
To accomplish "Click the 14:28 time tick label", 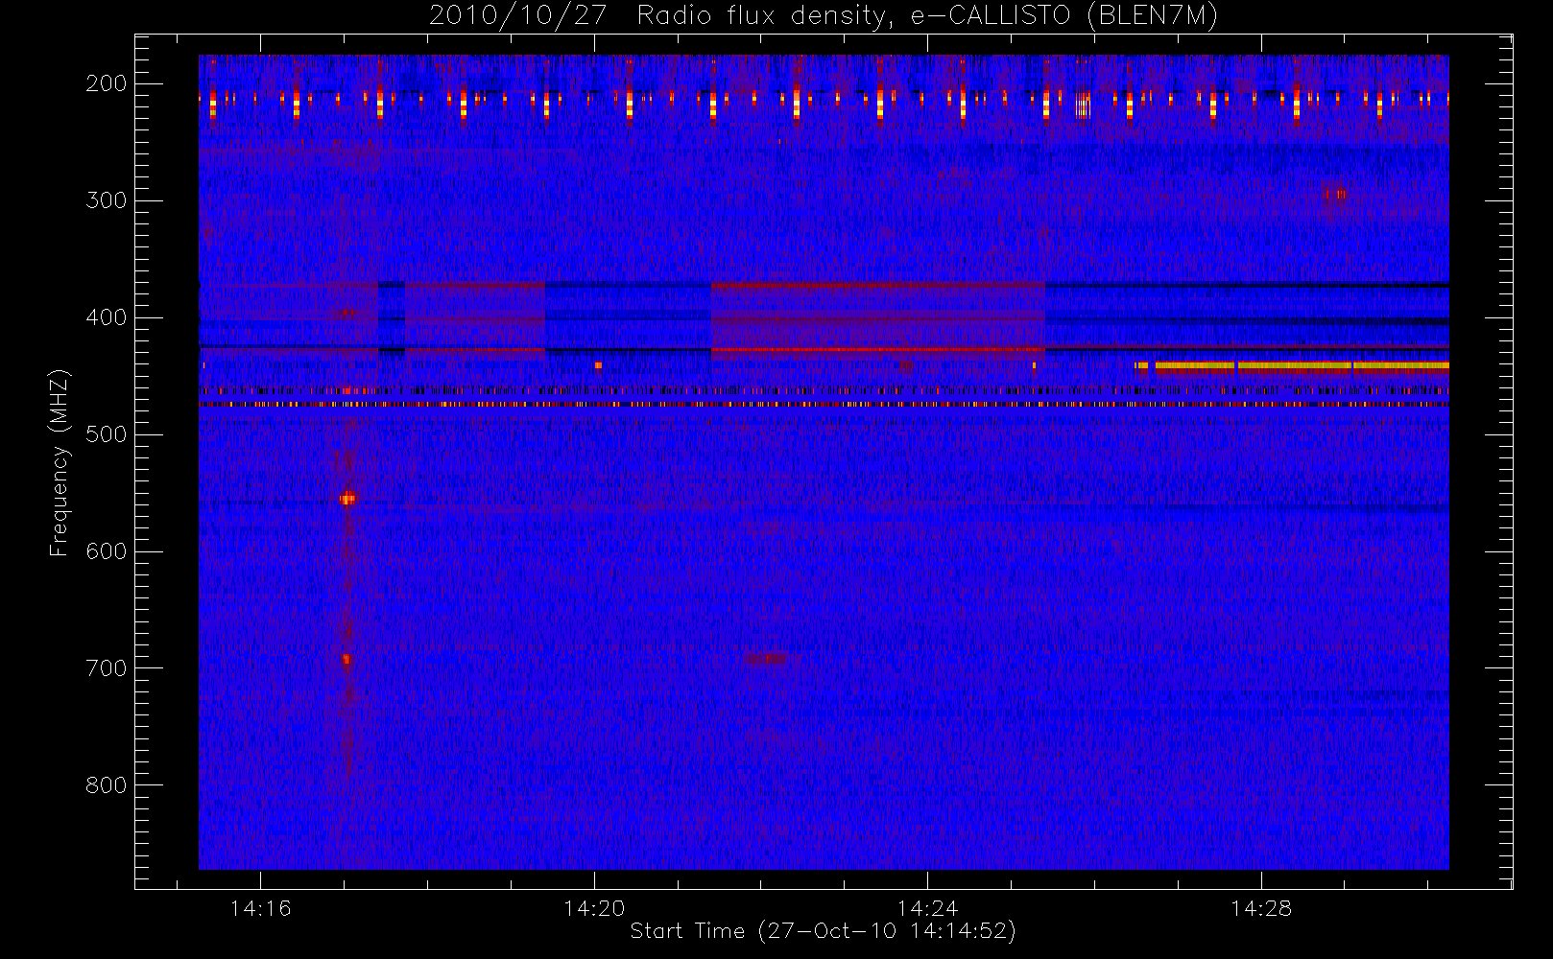I will pos(1261,908).
